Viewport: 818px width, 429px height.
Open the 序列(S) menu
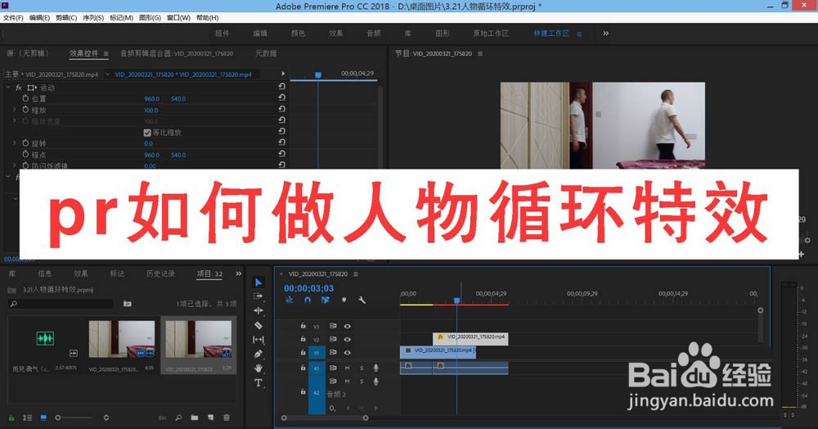coord(93,18)
